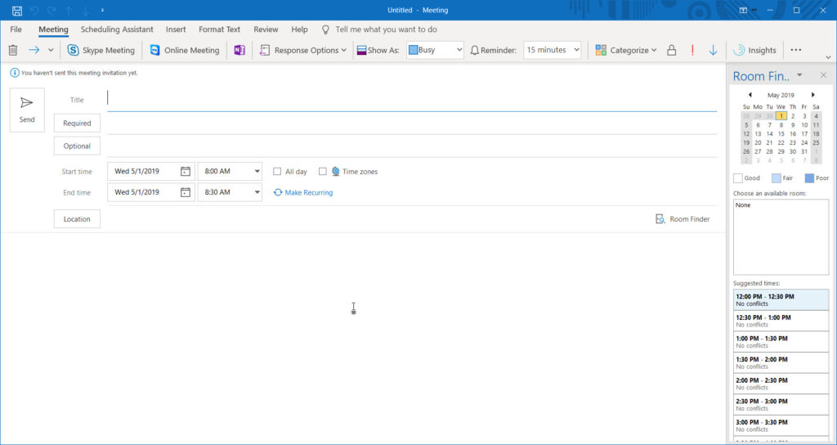Expand the Show As Busy dropdown
Viewport: 837px width, 445px height.
pyautogui.click(x=459, y=50)
